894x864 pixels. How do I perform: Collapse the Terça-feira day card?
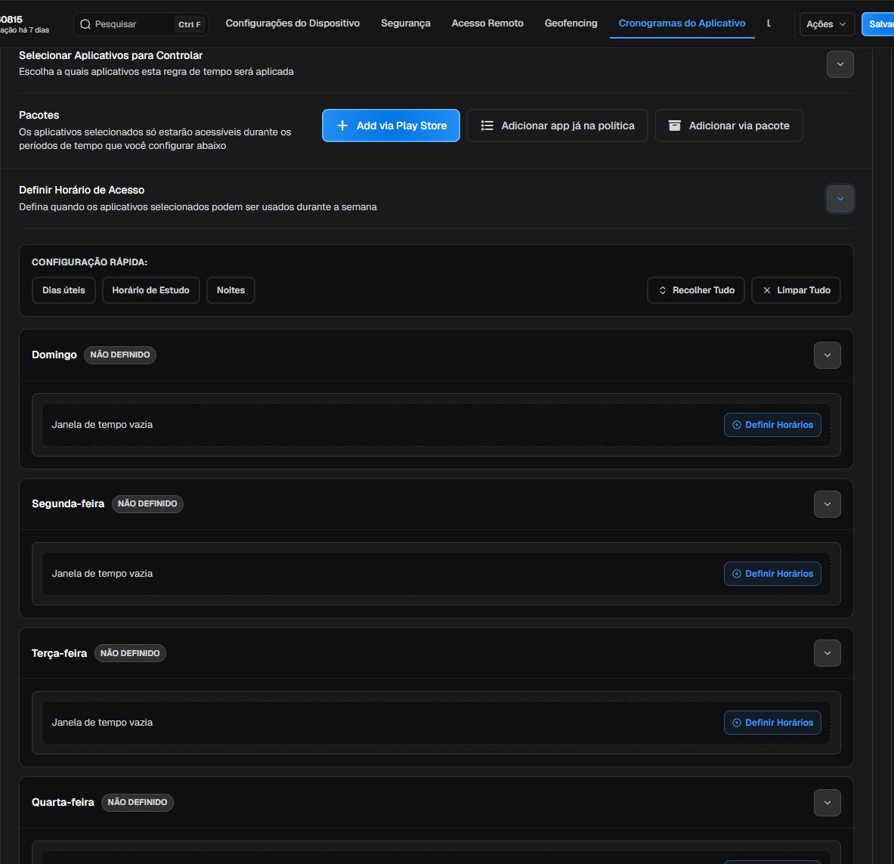point(827,653)
